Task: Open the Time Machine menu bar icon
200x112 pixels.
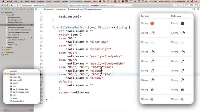Action: tap(131, 1)
